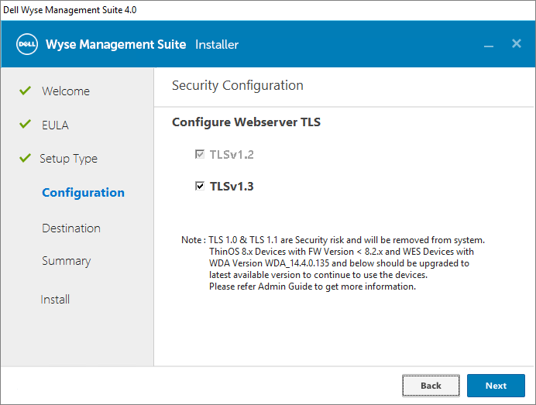Click the Dell logo in the header

27,44
